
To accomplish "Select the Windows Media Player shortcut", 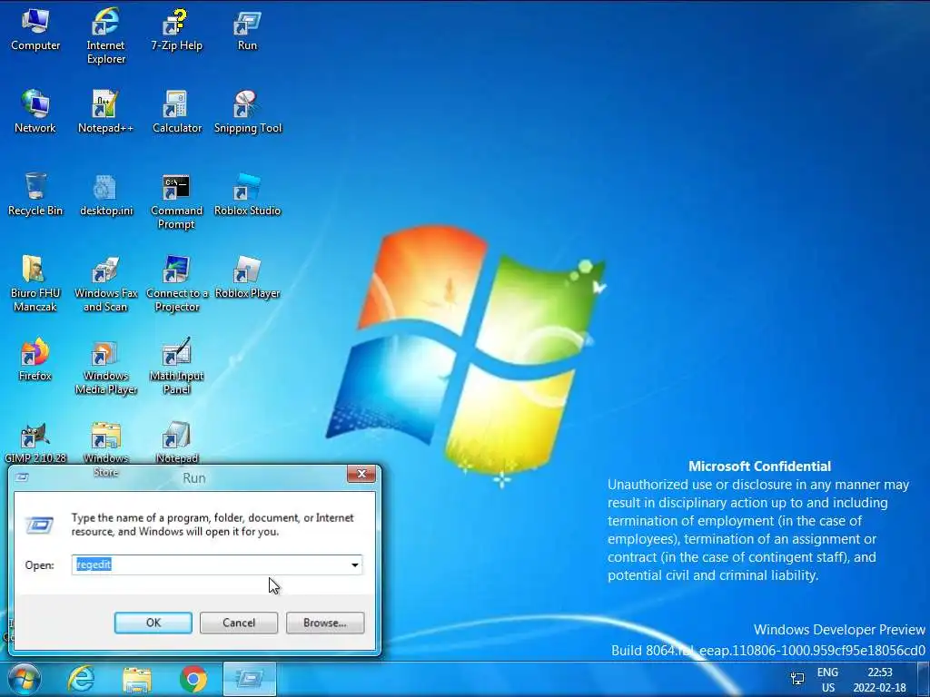I will pos(105,366).
